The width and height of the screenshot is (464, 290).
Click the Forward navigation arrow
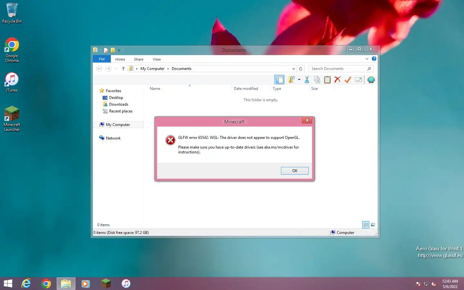(108, 69)
